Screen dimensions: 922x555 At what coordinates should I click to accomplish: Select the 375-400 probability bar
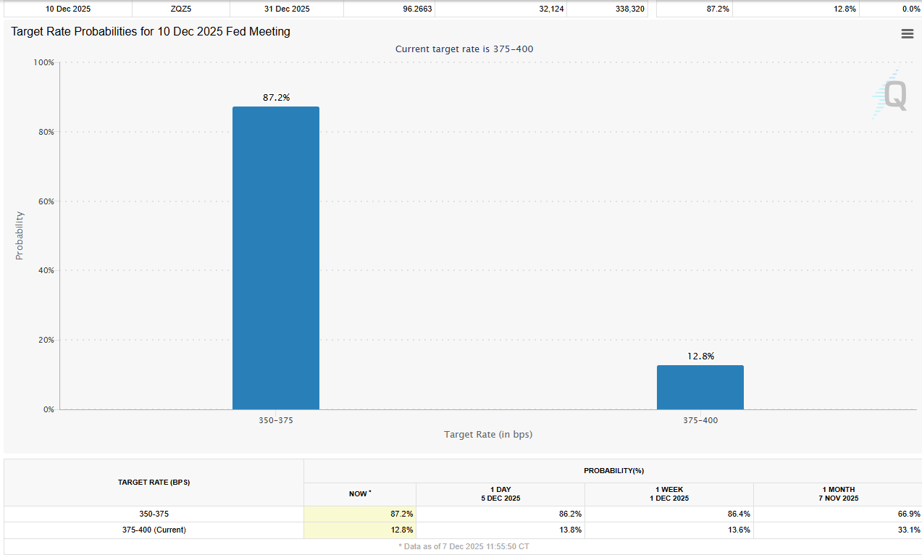tap(700, 386)
